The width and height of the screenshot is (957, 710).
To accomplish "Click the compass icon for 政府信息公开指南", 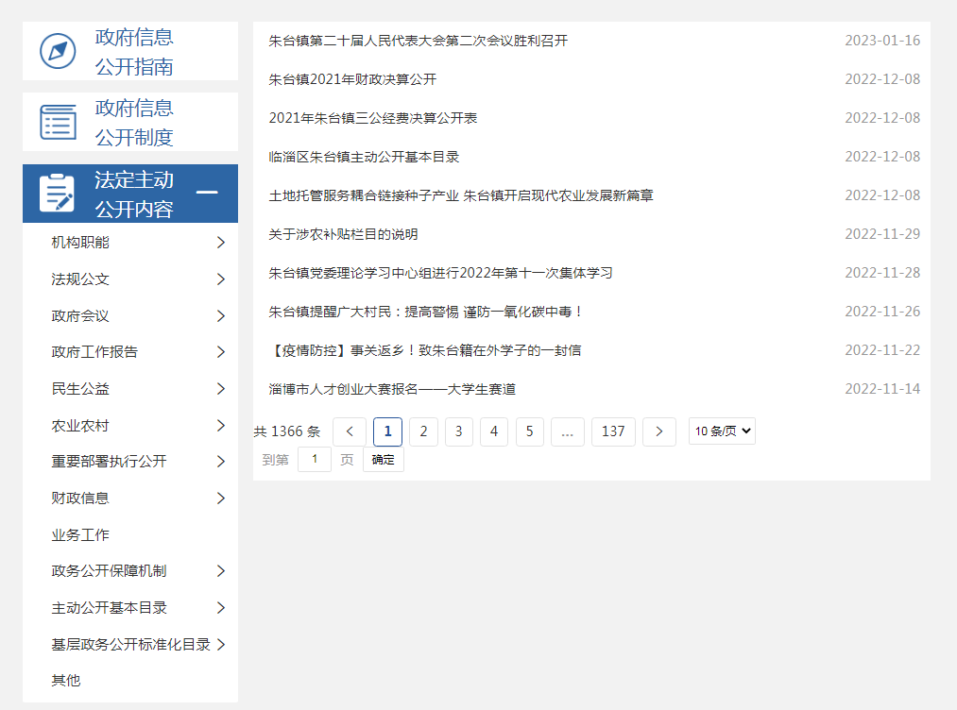I will tap(58, 51).
